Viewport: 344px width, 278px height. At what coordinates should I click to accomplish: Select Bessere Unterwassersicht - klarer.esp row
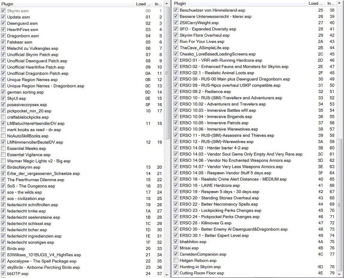click(x=254, y=16)
